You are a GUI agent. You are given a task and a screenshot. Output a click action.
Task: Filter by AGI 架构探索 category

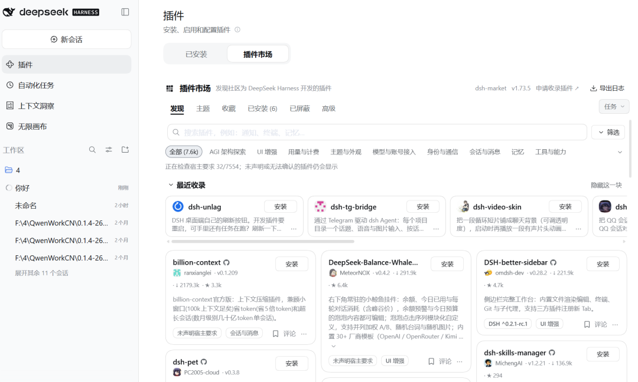(227, 152)
